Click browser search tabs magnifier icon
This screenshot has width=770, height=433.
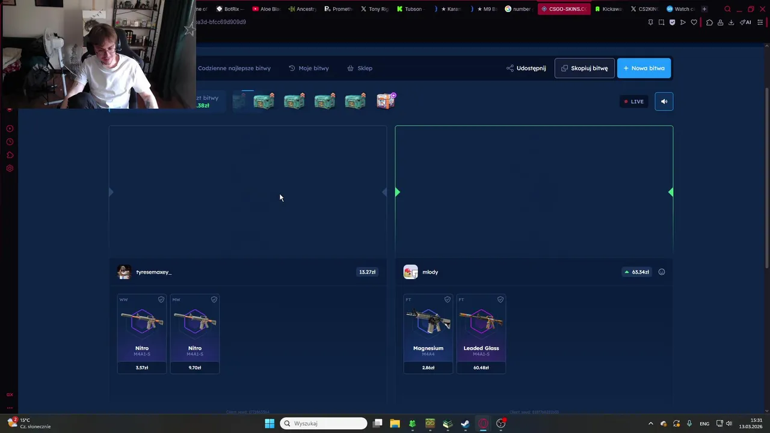pos(727,9)
